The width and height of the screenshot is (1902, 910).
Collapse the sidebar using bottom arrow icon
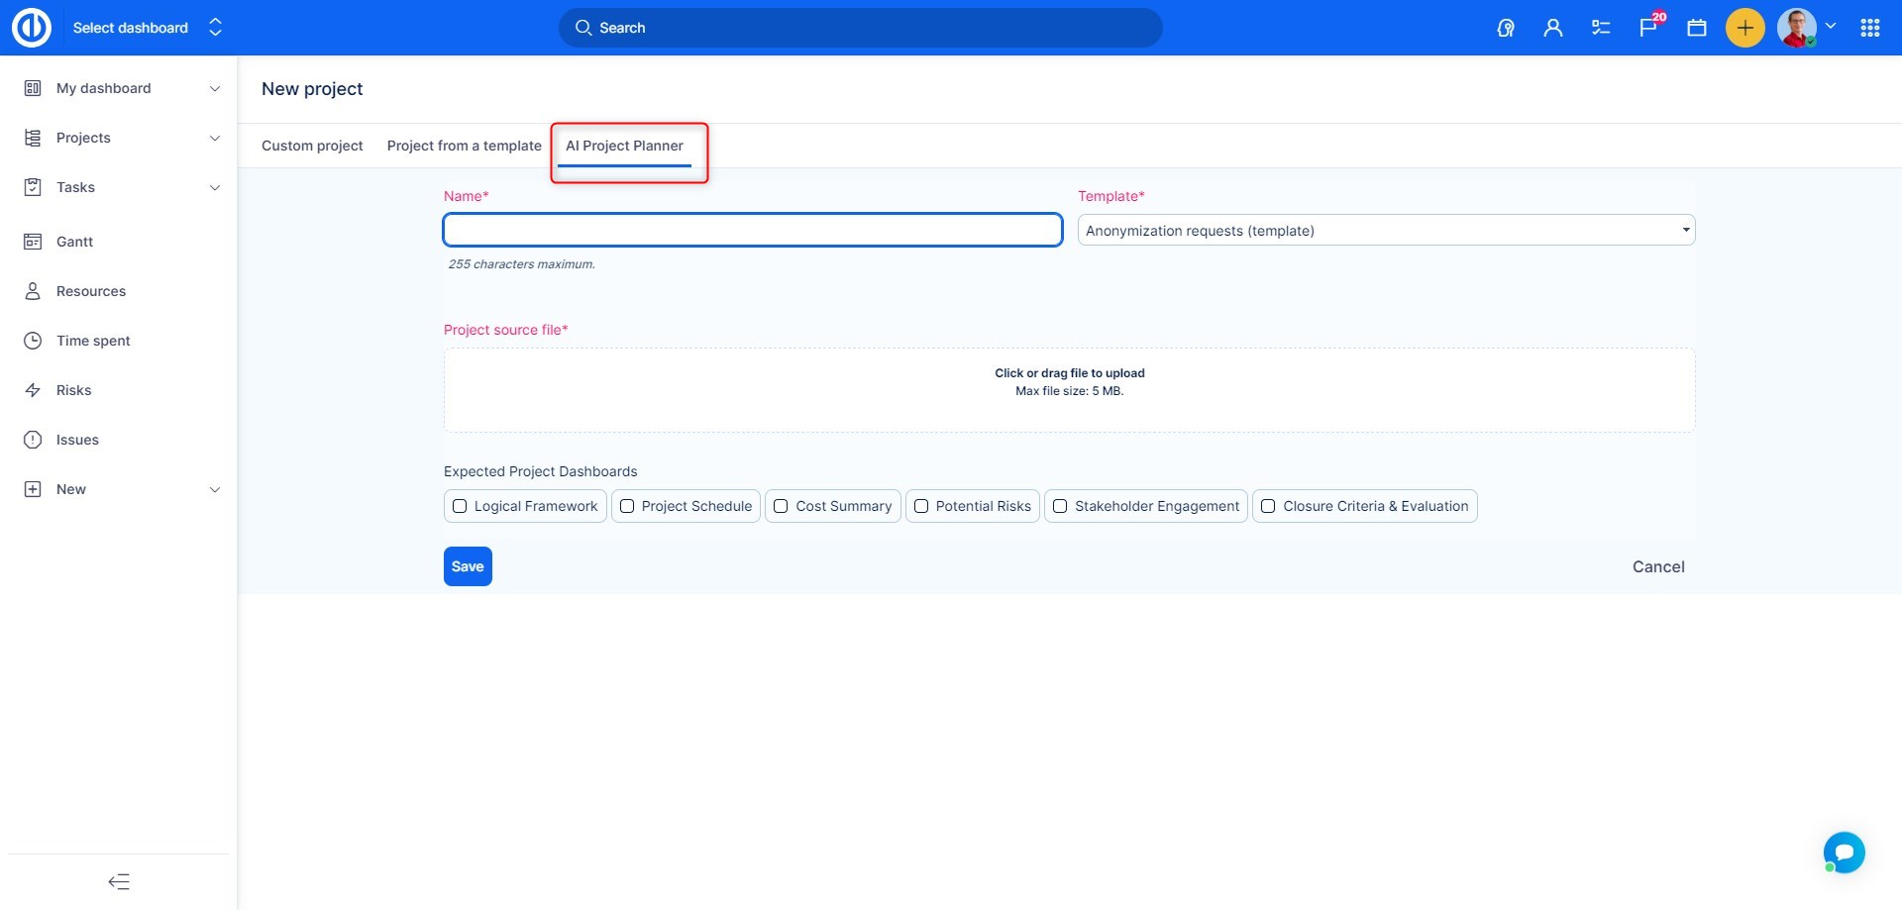pos(119,881)
